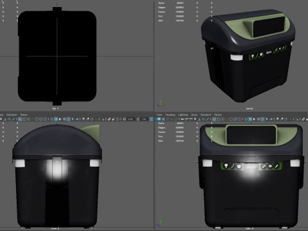308x231 pixels.
Task: Enable use all lights in front view
Action: (x=73, y=119)
